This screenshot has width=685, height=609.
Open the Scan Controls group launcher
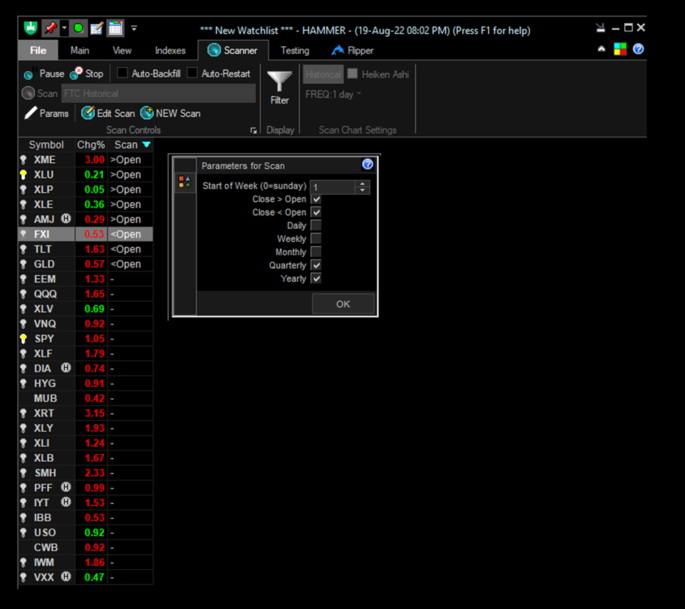click(x=253, y=130)
